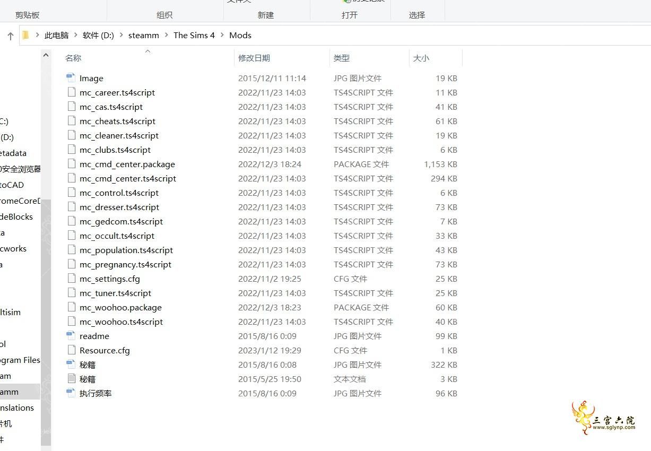Expand the chevron after 软件 (D:)
This screenshot has height=451, width=651.
[x=121, y=35]
